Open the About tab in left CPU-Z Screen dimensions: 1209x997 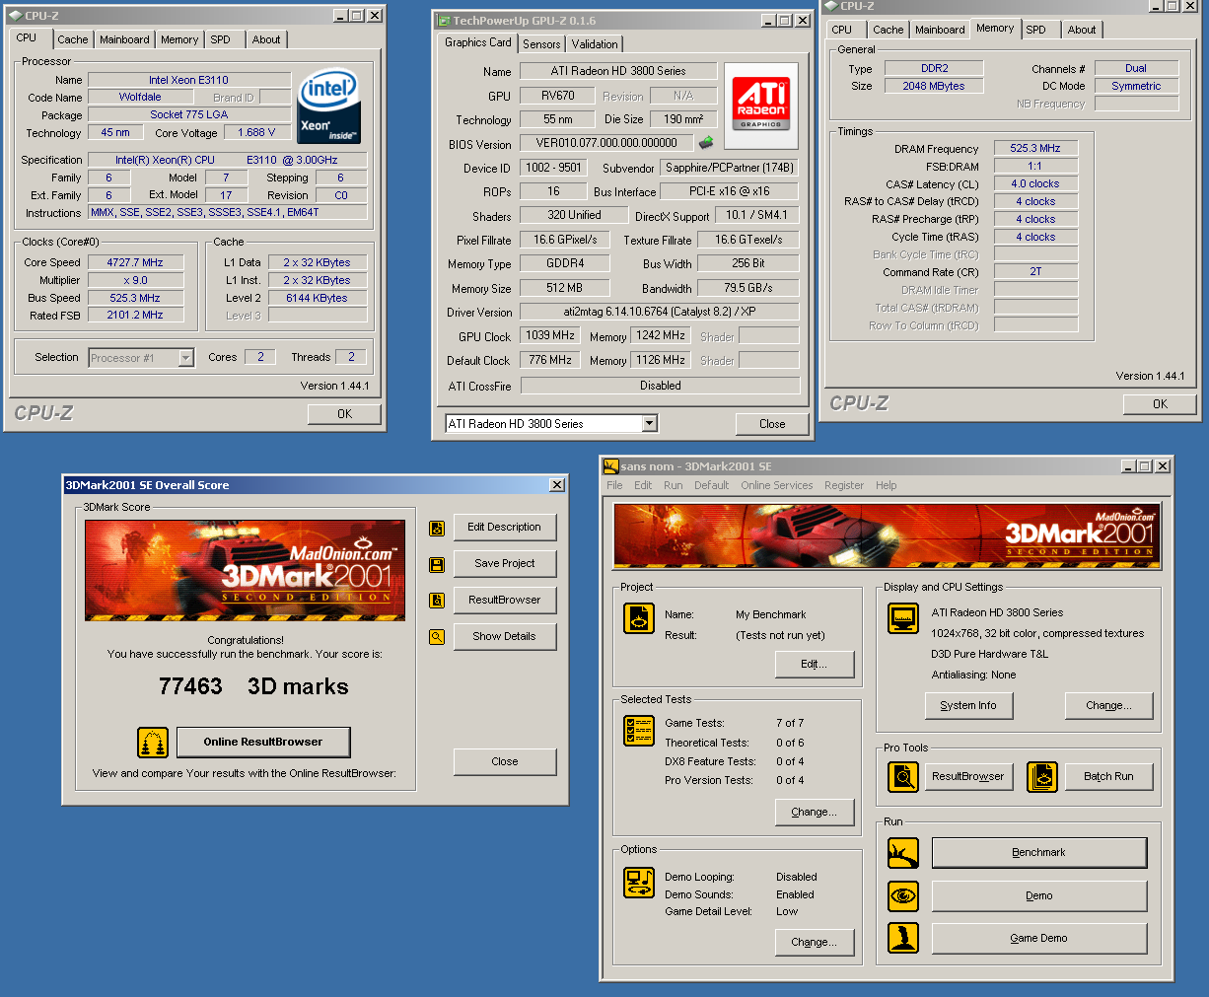[x=266, y=39]
